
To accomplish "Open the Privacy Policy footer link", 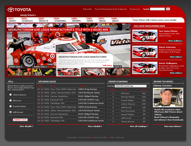I will click(x=101, y=138).
